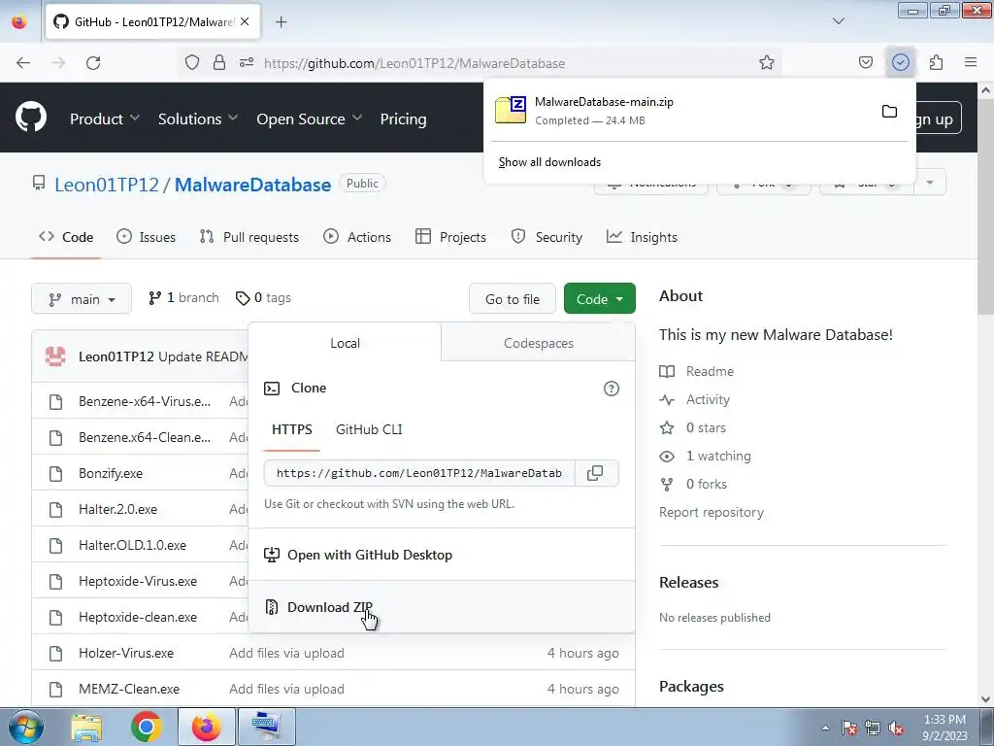This screenshot has width=994, height=746.
Task: Open the Projects tab
Action: tap(450, 237)
